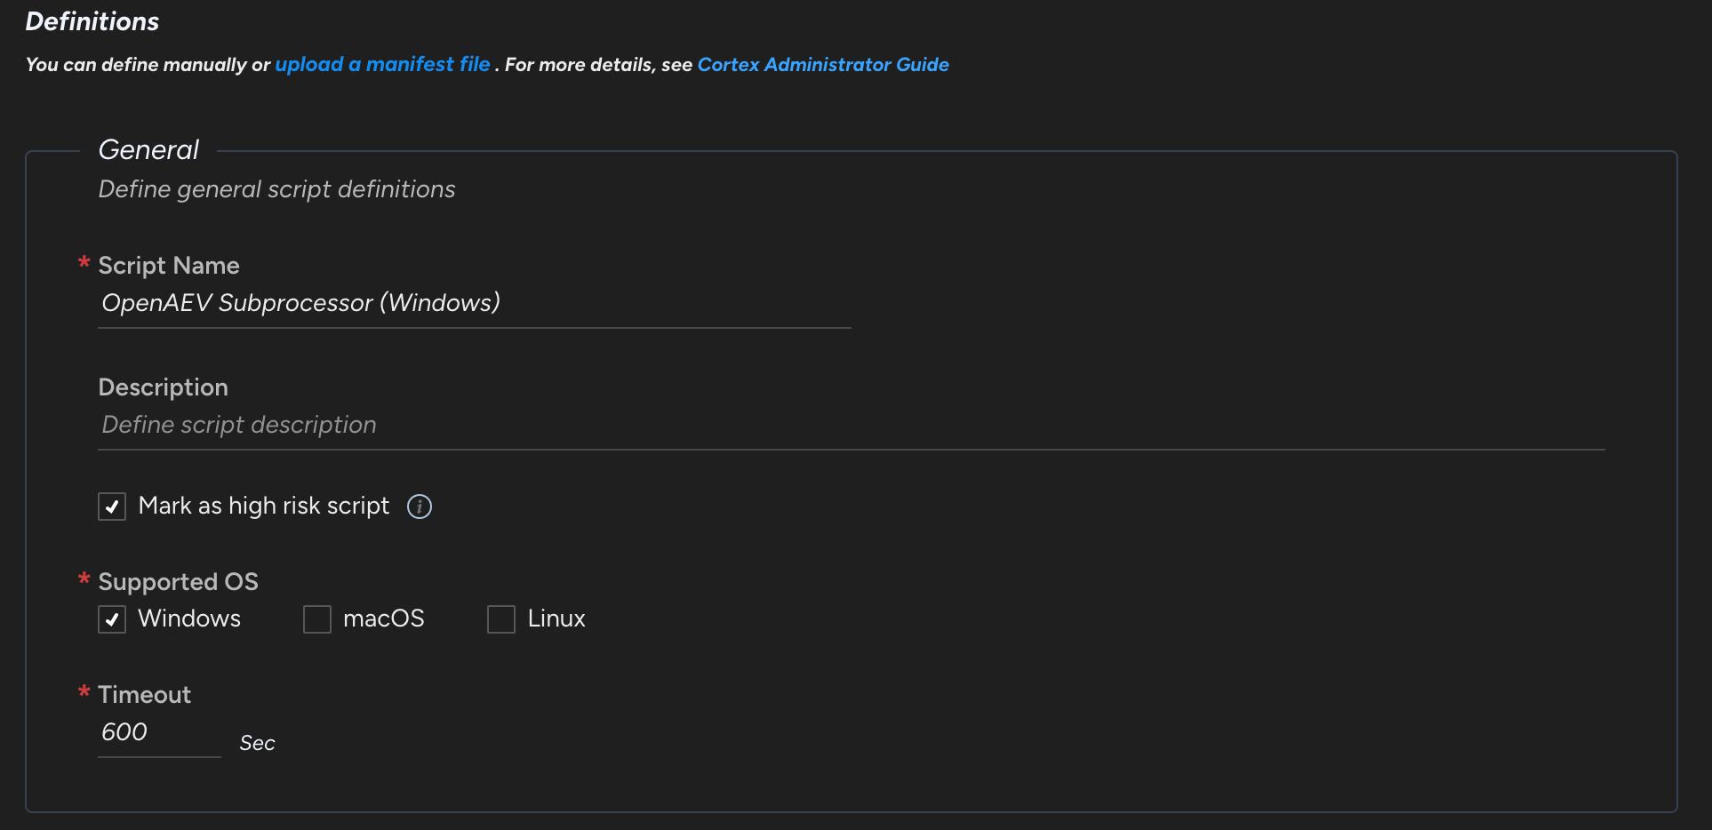Screen dimensions: 1712x830
Task: Open the Cortex Administrator Guide link
Action: [823, 65]
